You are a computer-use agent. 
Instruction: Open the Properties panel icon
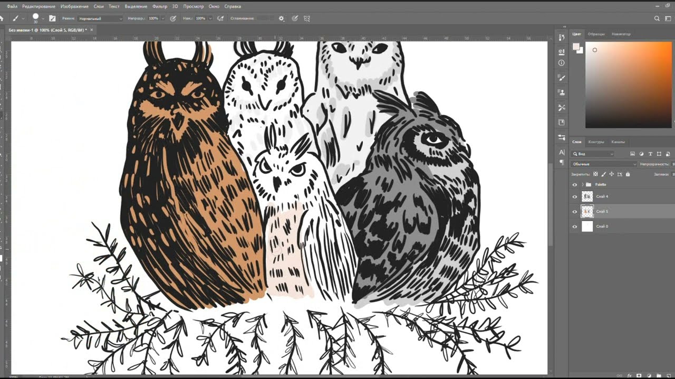(562, 51)
